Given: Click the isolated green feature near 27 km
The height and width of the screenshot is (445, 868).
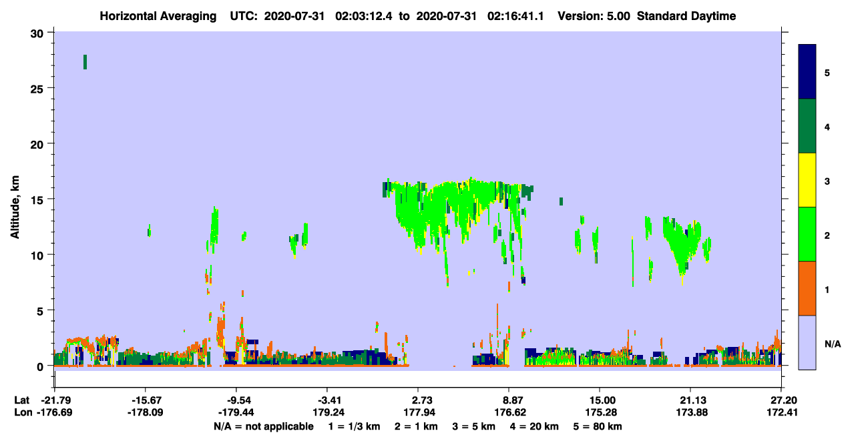Looking at the screenshot, I should coord(85,62).
